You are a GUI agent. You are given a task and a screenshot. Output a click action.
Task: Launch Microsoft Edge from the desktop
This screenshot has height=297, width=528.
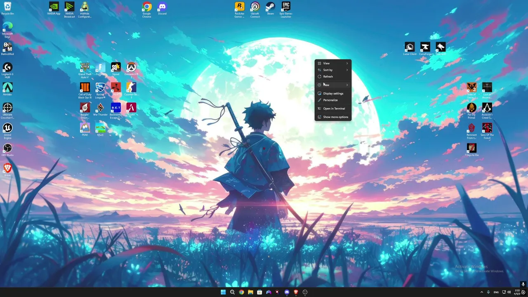(x=7, y=30)
